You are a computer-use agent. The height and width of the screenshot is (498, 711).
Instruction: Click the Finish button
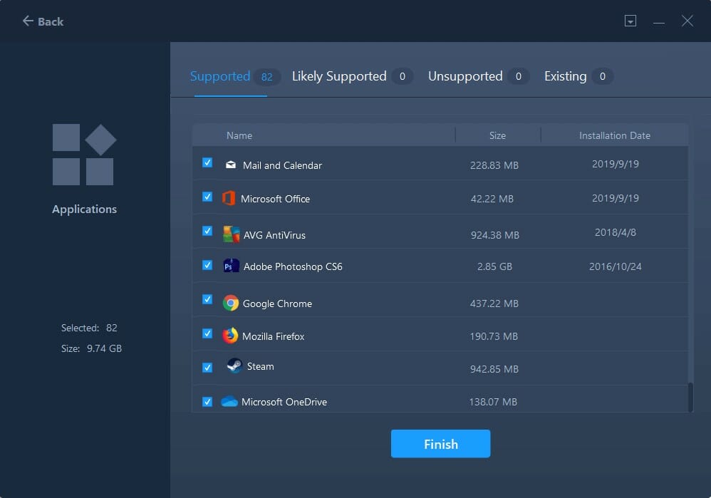[x=440, y=444]
